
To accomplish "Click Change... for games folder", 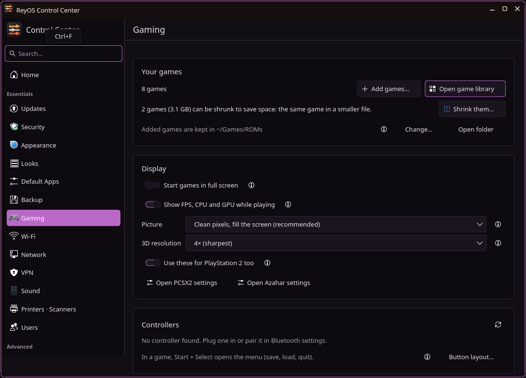I will point(418,129).
